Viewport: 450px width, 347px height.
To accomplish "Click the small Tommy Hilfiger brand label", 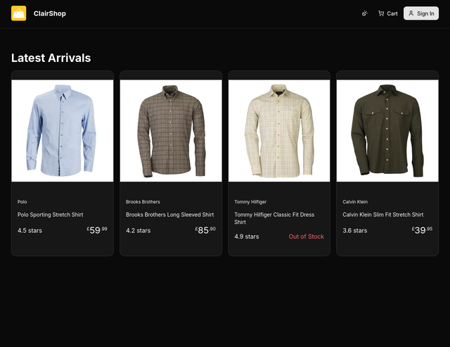I will click(250, 201).
